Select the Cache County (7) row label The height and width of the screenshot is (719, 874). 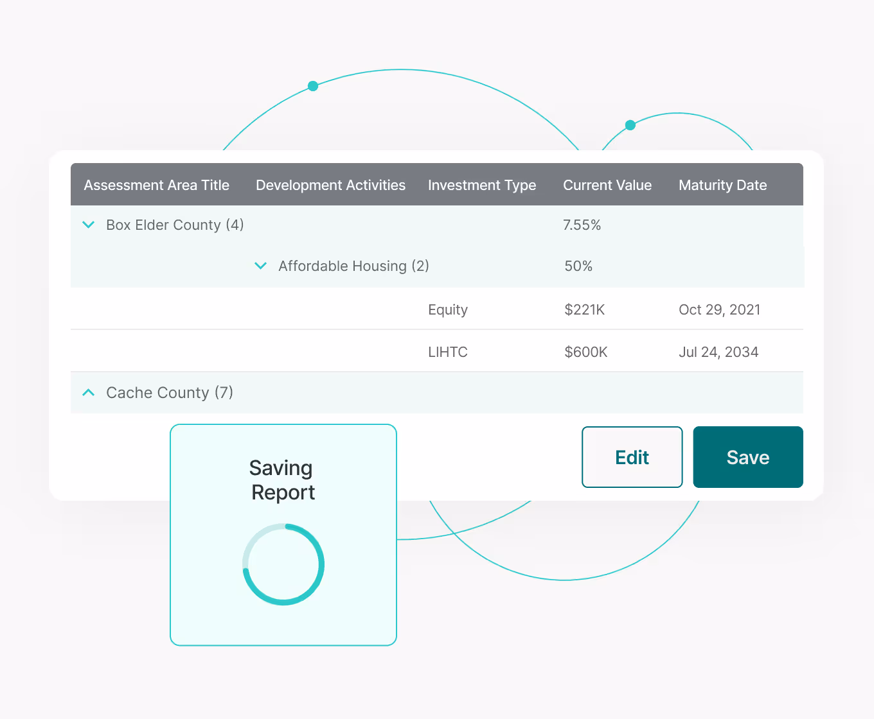click(170, 392)
